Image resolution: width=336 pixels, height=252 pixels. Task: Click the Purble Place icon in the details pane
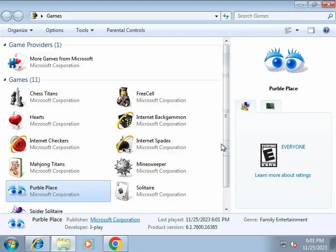(x=17, y=223)
